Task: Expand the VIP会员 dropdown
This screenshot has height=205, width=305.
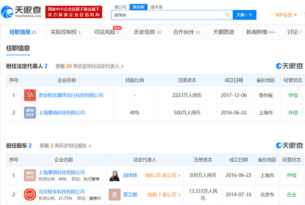Action: 286,15
